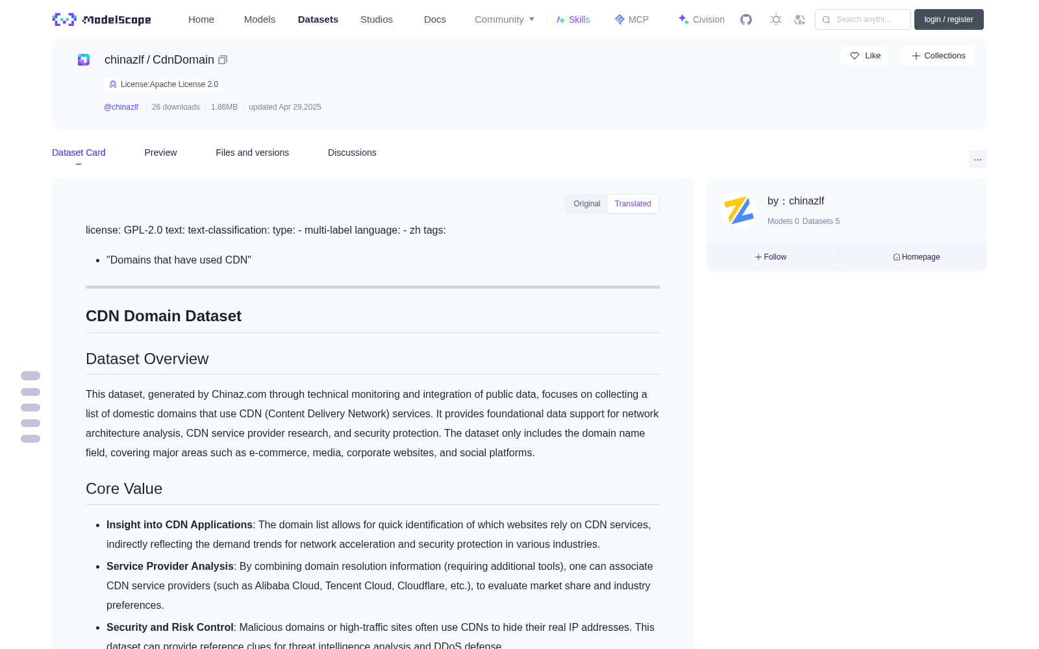Open the three-dot more options menu
1039x649 pixels.
pos(978,159)
